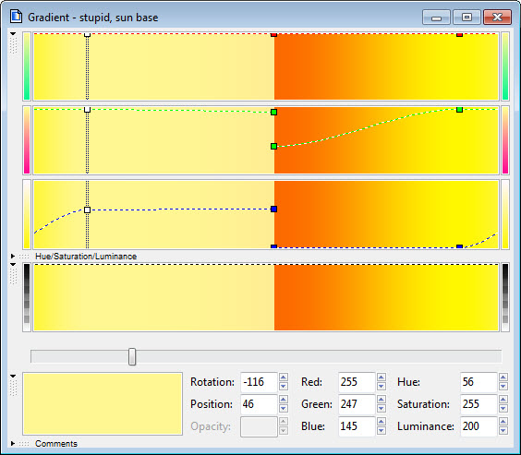Select the blue node at center of curve
This screenshot has width=521, height=455.
[273, 210]
